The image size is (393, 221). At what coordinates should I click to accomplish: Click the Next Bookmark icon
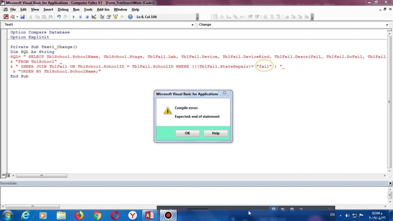[293, 17]
